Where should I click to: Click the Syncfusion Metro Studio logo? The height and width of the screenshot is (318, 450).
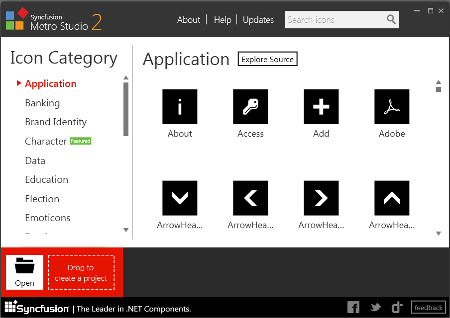(x=54, y=19)
